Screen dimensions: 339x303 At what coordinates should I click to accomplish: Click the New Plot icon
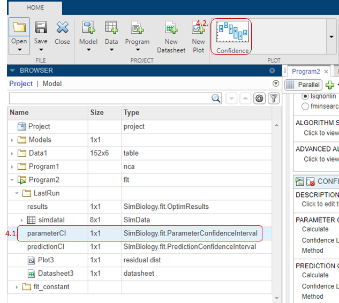pos(199,28)
